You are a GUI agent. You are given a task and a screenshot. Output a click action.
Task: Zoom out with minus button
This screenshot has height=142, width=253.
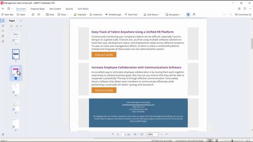pos(162,134)
